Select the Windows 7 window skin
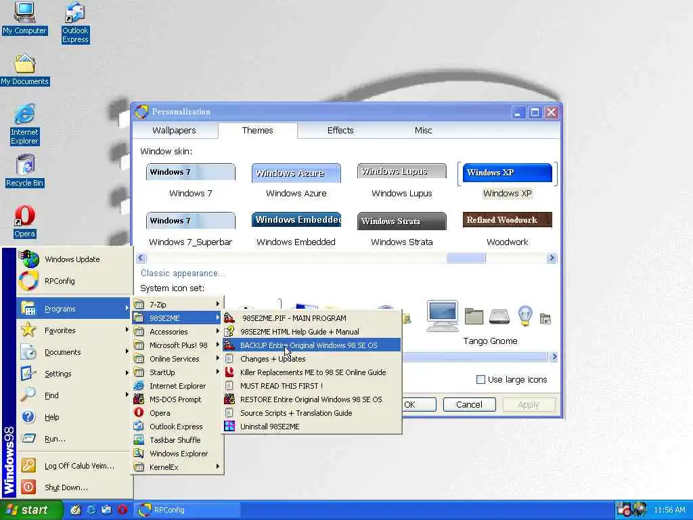The image size is (693, 520). point(190,181)
